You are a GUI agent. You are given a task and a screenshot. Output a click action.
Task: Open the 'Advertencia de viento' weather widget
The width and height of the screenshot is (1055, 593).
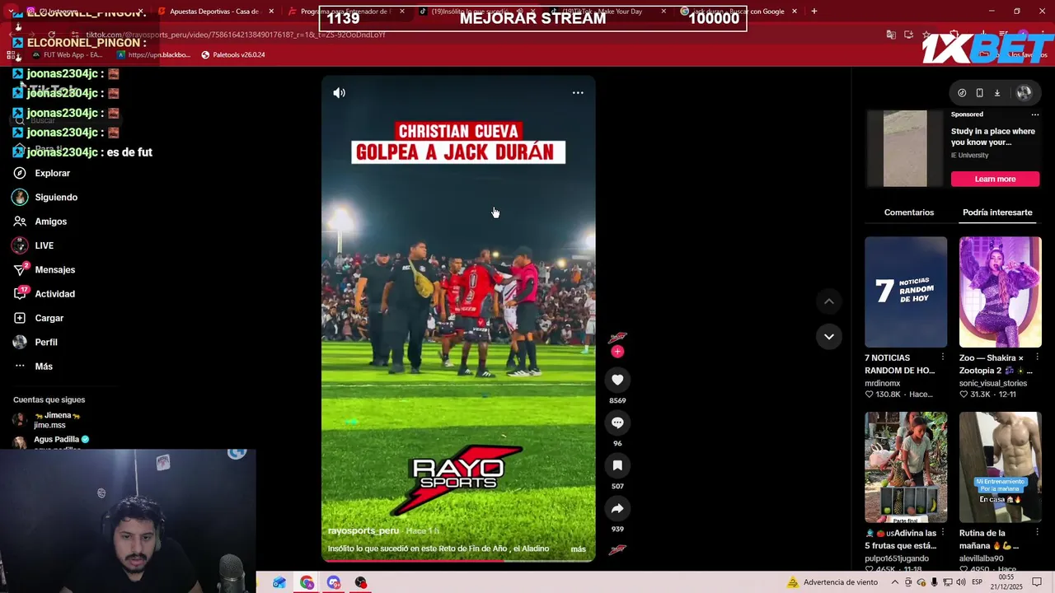833,582
